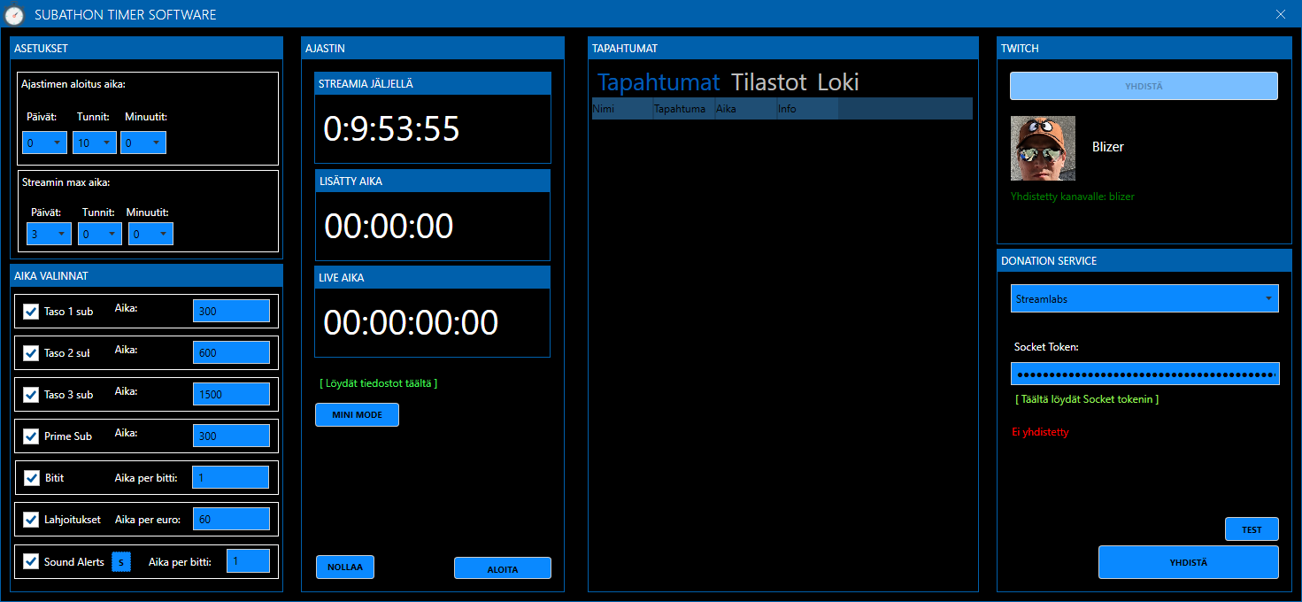
Task: Expand the max time Päivät dropdown
Action: point(49,234)
